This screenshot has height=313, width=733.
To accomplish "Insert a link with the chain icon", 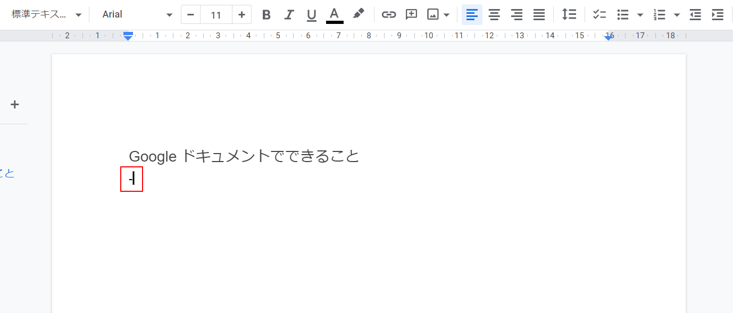I will pos(389,14).
